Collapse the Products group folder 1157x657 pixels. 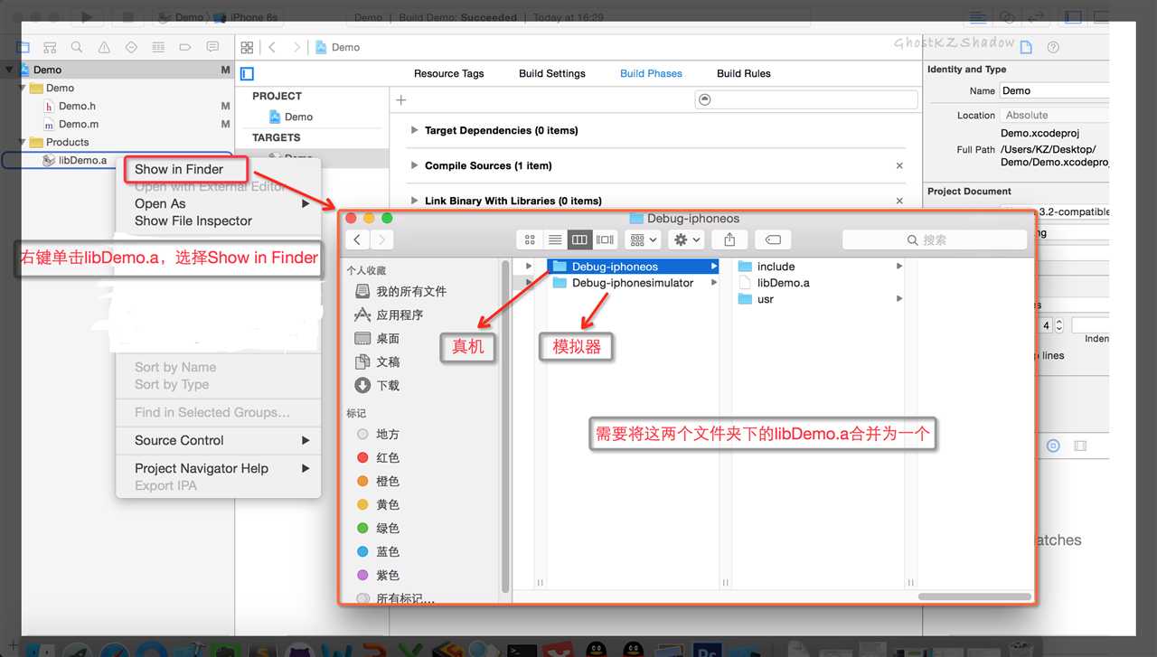coord(24,142)
